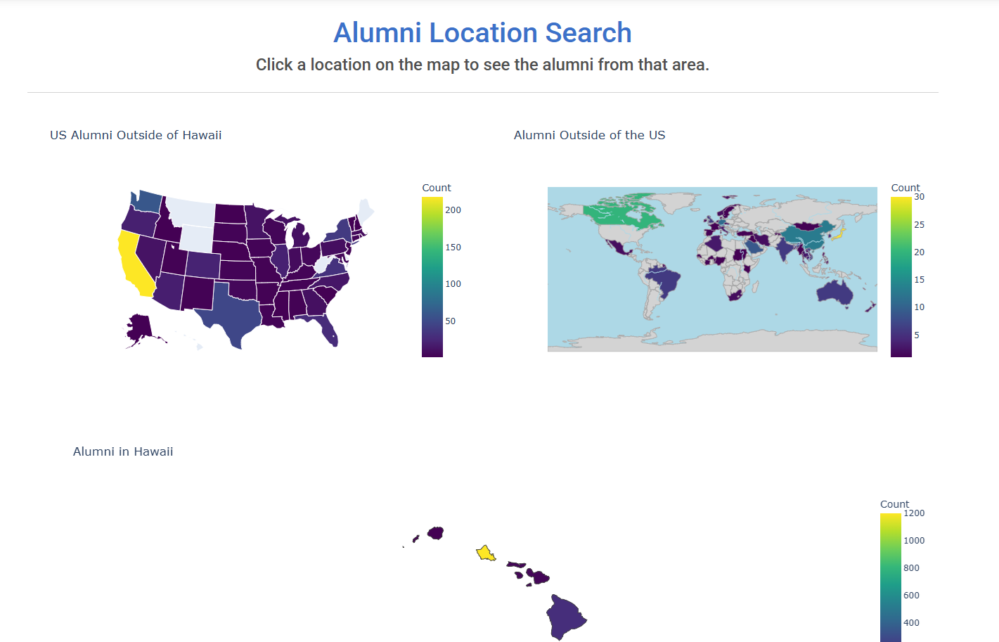Select the Big Island of Hawaii
Screen dimensions: 999x642
pyautogui.click(x=565, y=617)
